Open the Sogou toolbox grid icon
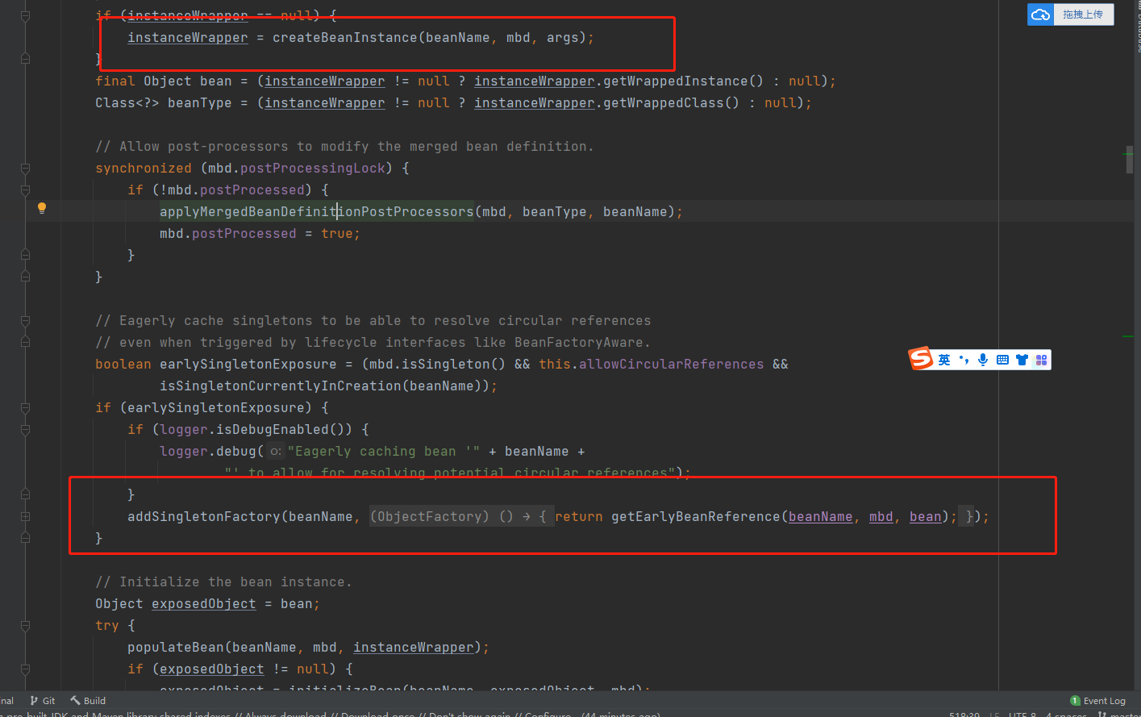 click(1041, 360)
